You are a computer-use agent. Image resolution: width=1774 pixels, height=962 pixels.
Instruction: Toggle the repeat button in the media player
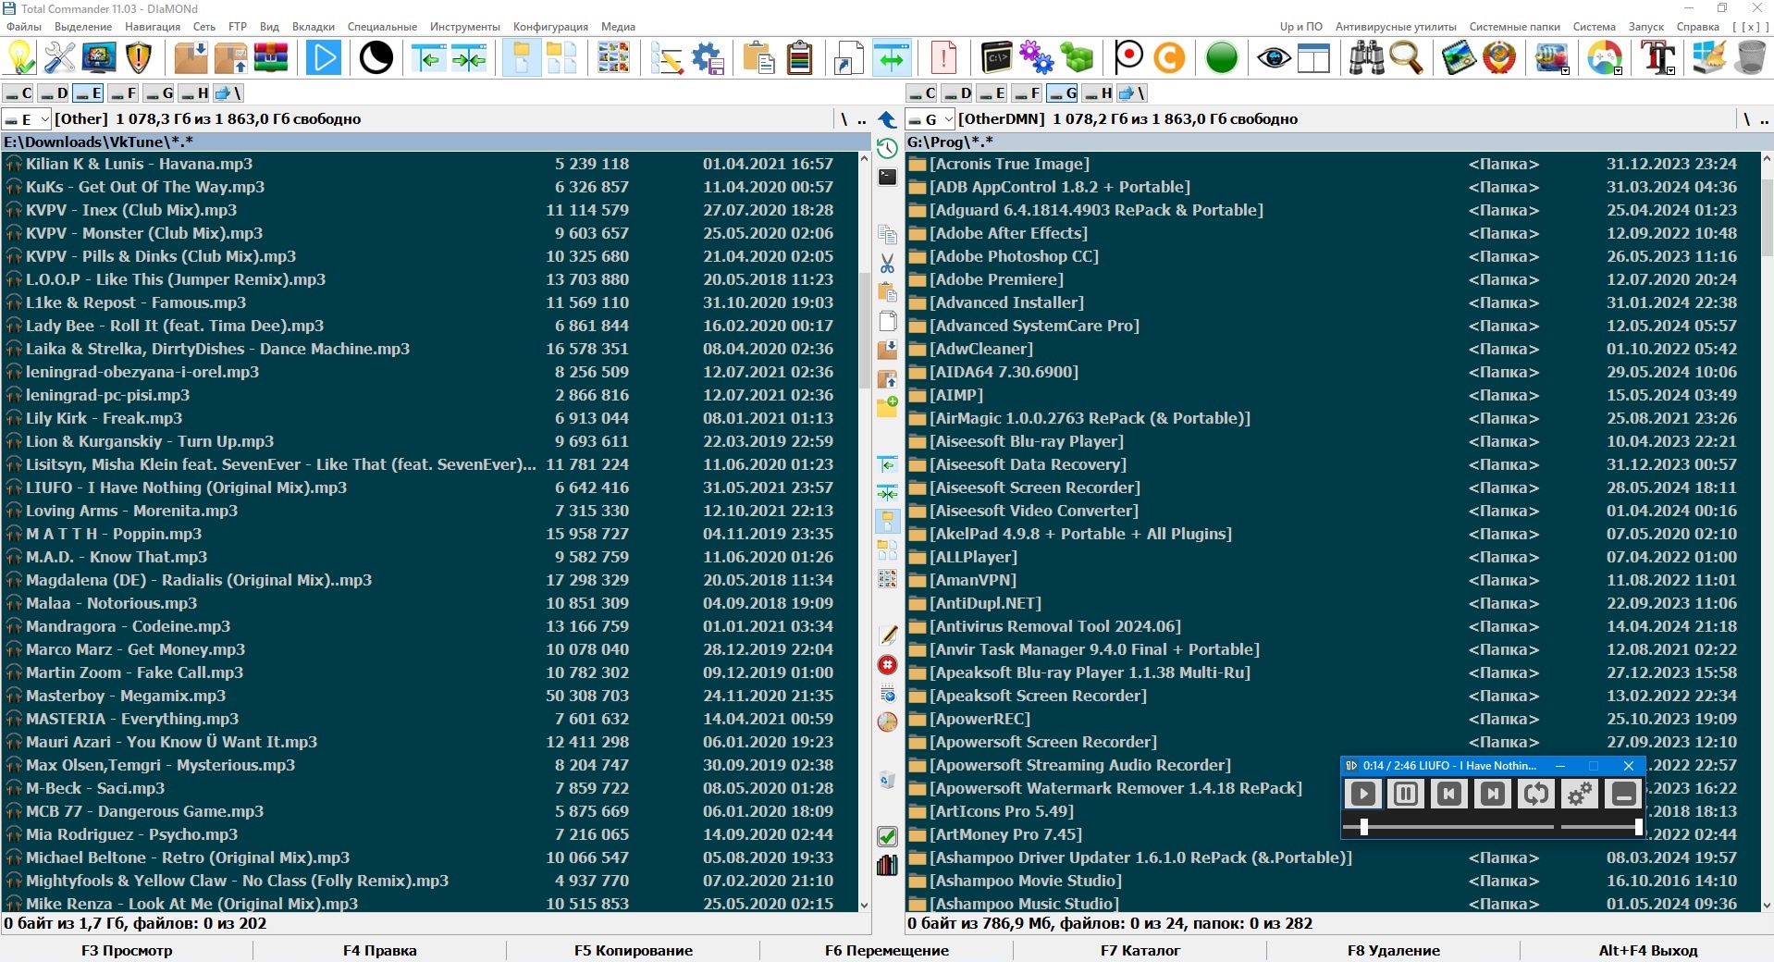coord(1536,794)
